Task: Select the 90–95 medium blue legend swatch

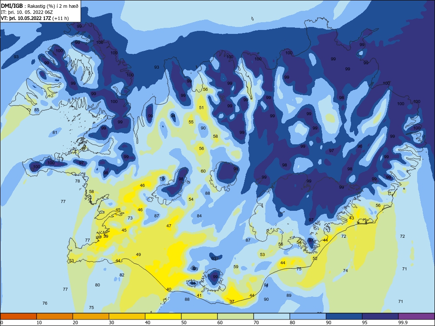Action: point(344,316)
